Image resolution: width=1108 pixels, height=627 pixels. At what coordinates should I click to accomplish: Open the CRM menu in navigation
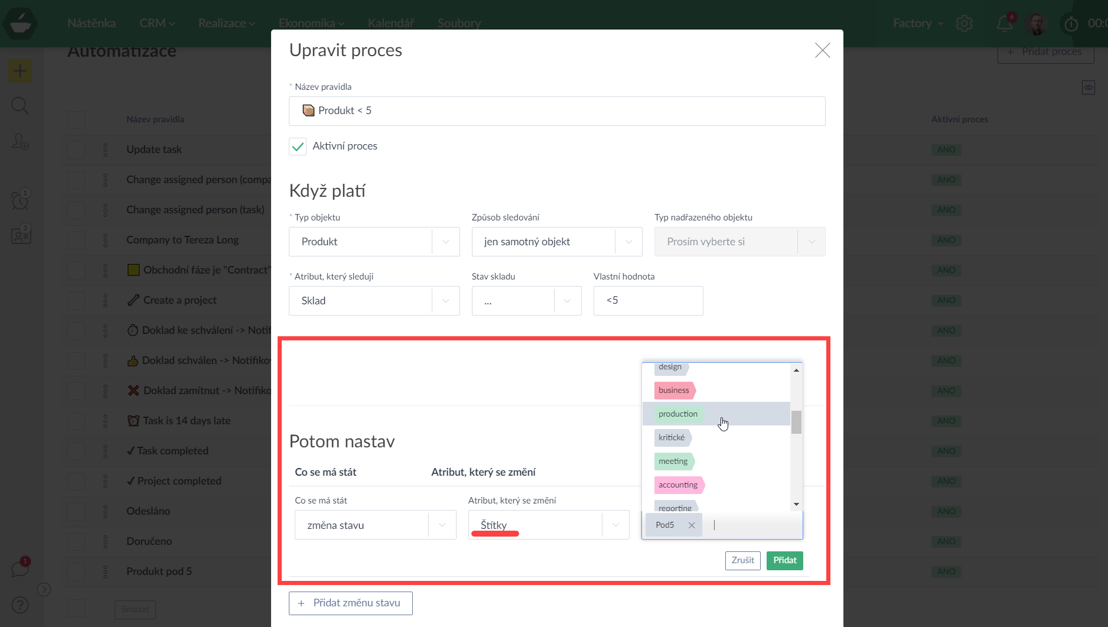[x=157, y=23]
